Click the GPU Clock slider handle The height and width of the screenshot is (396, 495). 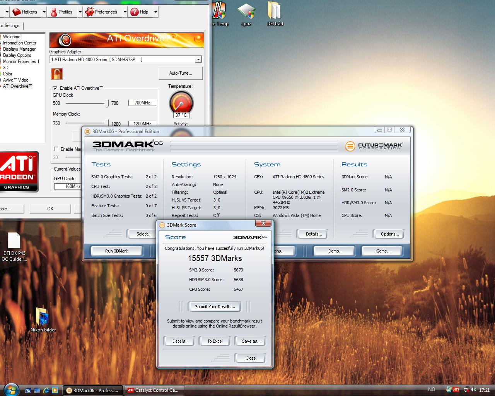[x=108, y=103]
